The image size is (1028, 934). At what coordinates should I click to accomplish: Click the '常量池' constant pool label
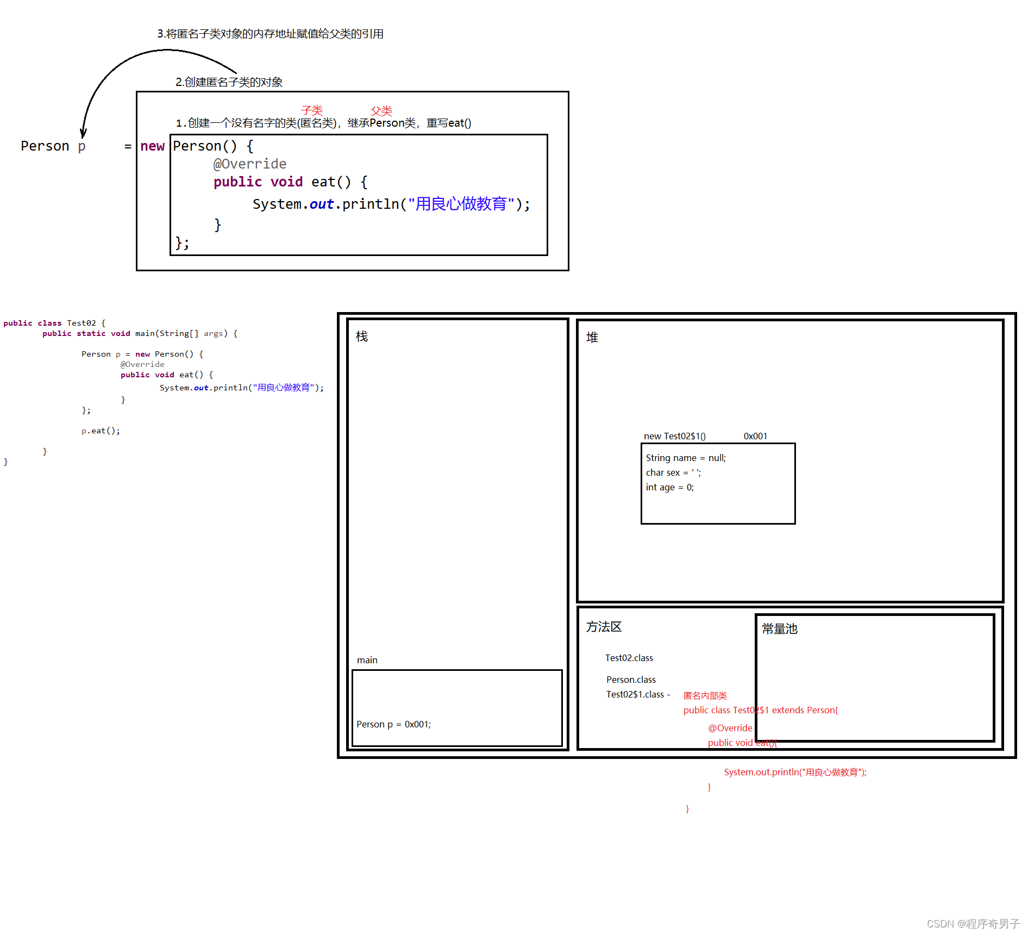[x=780, y=629]
